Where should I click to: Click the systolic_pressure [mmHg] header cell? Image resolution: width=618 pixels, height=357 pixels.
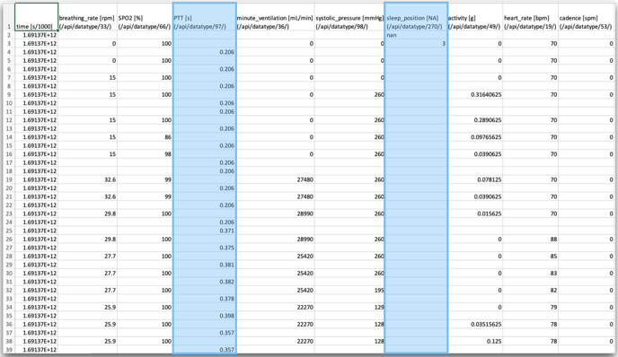click(x=349, y=17)
